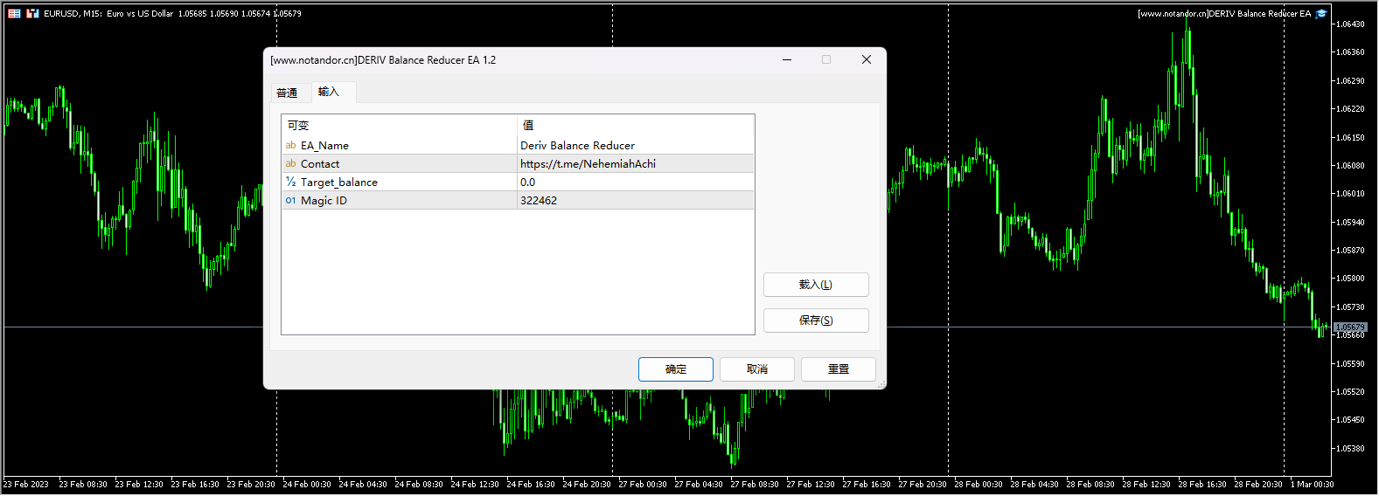Edit the Target_balance value 0.0
The height and width of the screenshot is (496, 1379).
(x=635, y=183)
